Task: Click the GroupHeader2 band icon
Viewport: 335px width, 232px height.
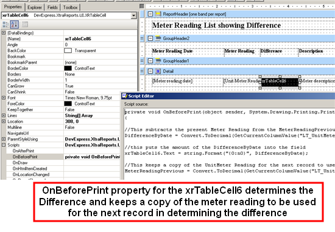Action: point(158,38)
